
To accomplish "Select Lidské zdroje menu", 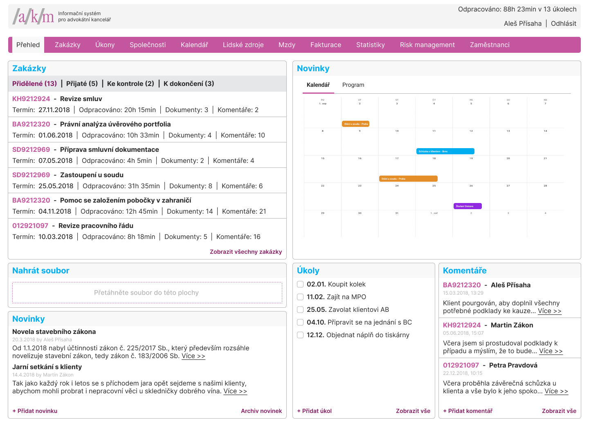I will click(243, 45).
